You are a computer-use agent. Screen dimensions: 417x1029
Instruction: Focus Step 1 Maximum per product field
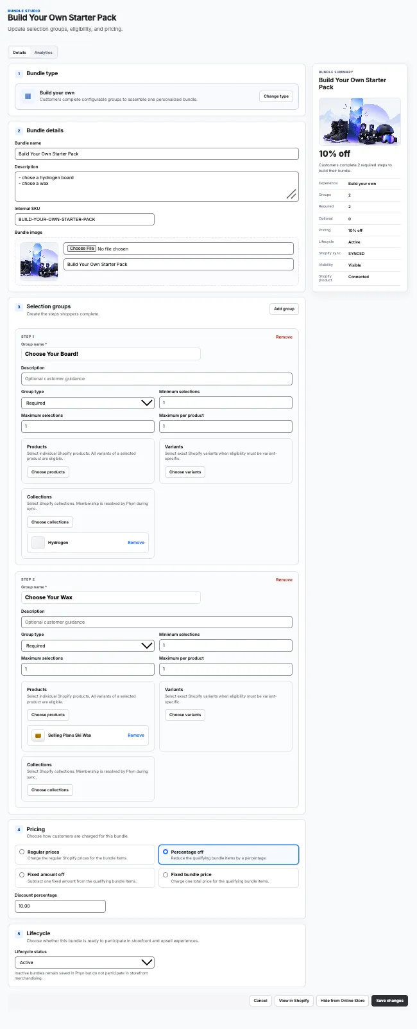226,427
